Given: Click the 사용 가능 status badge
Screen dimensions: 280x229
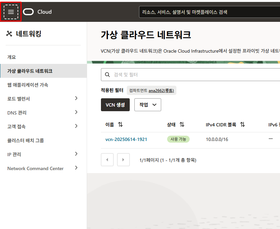Looking at the screenshot, I should [x=178, y=139].
